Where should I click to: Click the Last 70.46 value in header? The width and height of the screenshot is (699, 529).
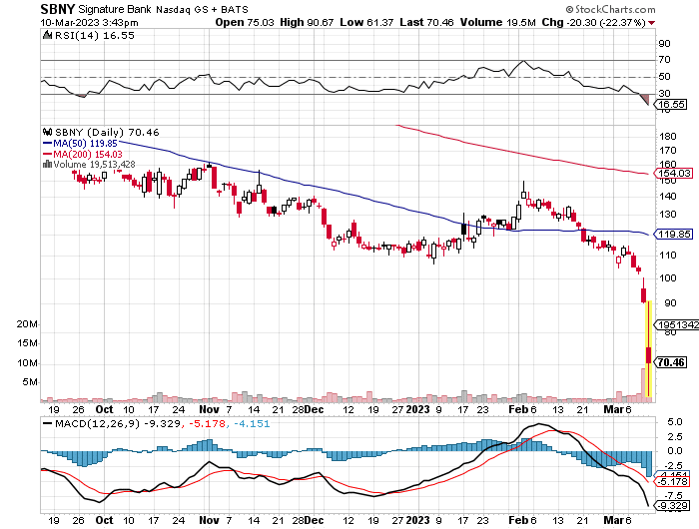(426, 22)
